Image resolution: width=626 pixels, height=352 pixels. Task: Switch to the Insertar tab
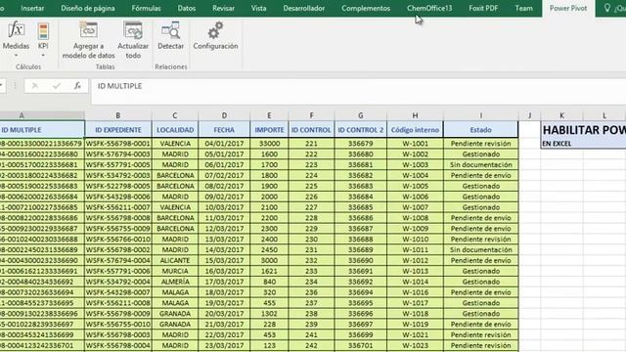[32, 8]
